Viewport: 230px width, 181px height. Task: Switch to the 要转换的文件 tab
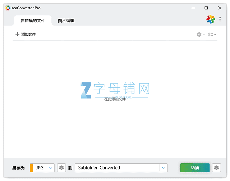[33, 21]
